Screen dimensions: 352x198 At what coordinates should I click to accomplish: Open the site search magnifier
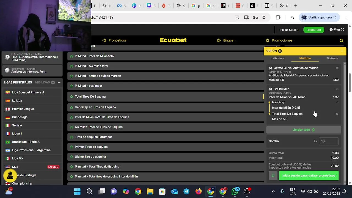(342, 41)
